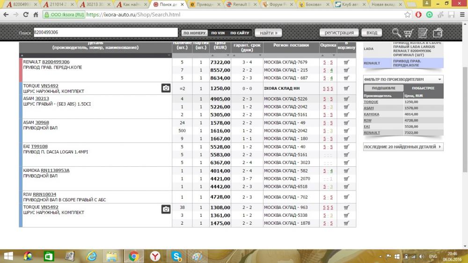Open Windows Start button

[x=8, y=256]
